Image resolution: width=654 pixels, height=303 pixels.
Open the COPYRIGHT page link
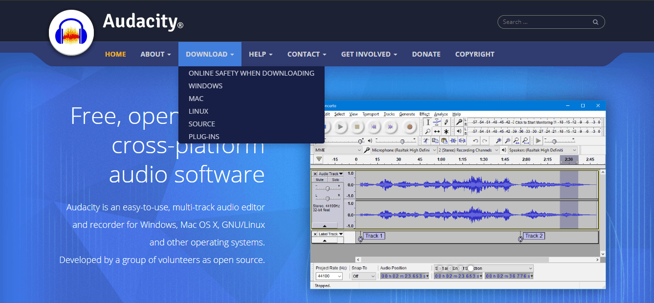click(475, 54)
